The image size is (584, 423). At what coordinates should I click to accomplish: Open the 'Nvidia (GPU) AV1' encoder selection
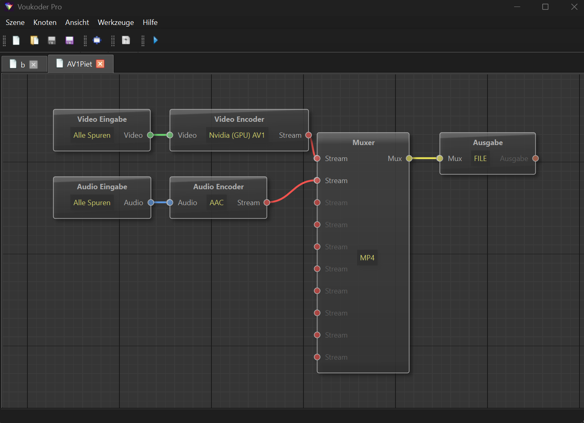point(237,135)
